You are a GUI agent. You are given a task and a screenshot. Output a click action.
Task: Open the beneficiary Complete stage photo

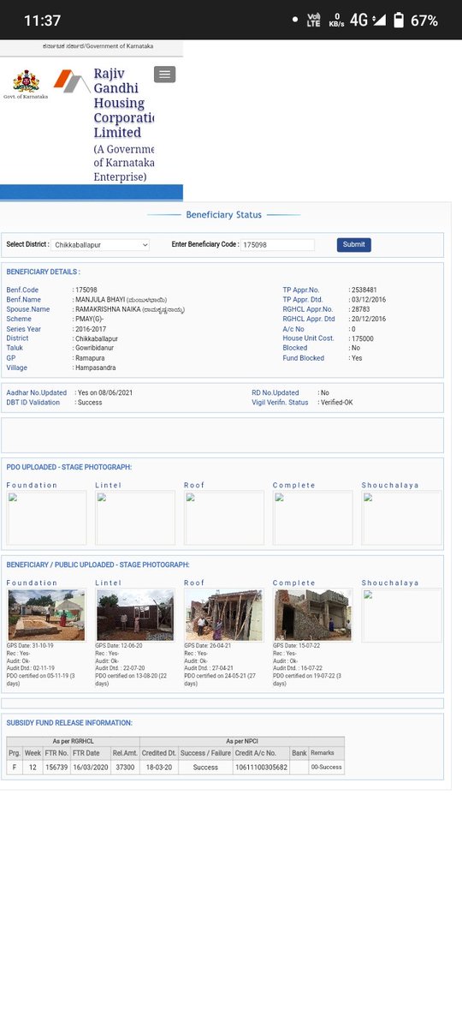[x=312, y=615]
